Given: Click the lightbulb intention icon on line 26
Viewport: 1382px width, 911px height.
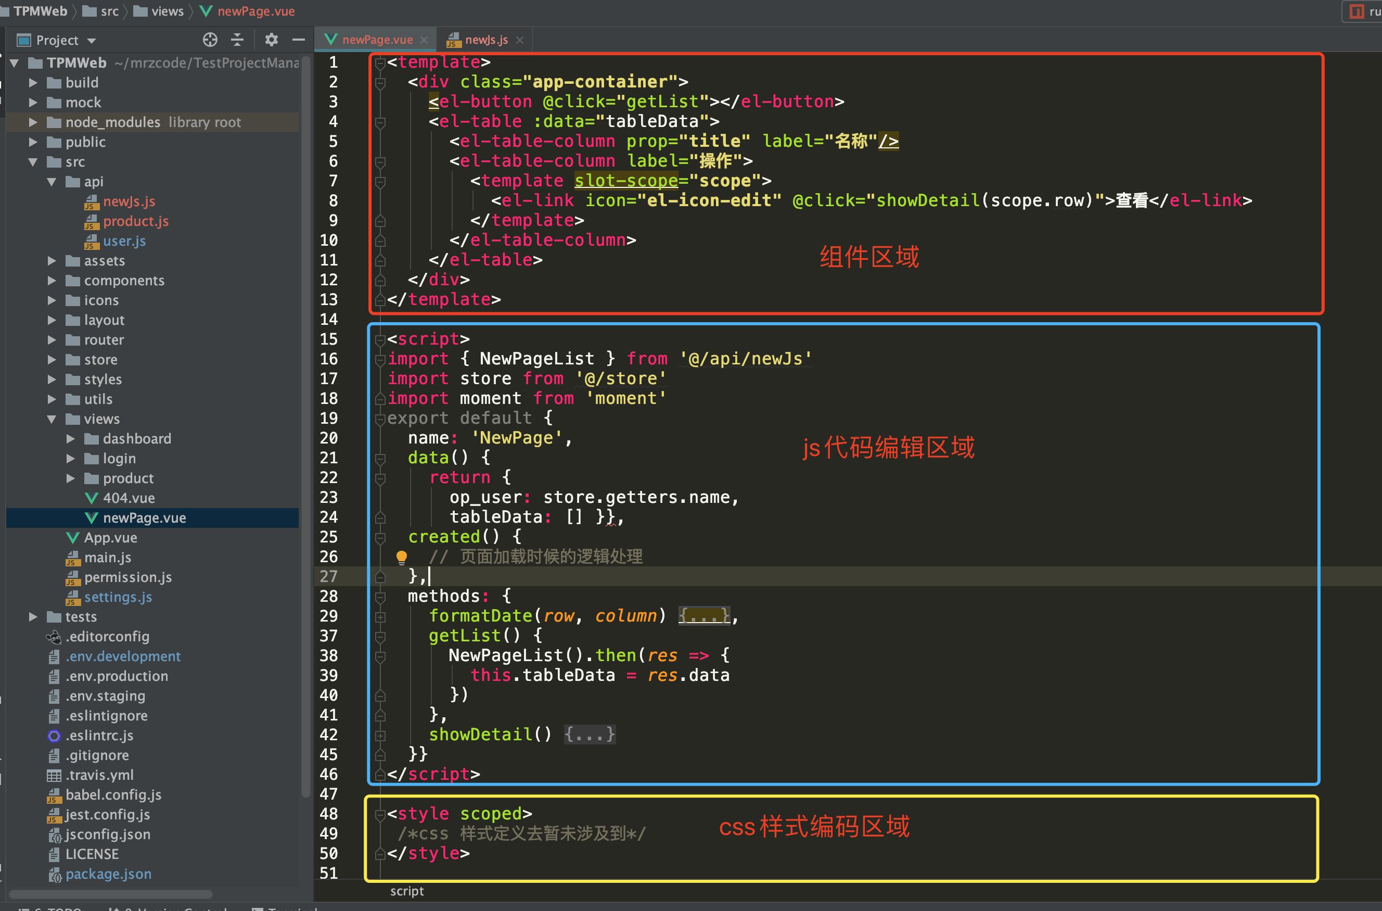Looking at the screenshot, I should 401,557.
